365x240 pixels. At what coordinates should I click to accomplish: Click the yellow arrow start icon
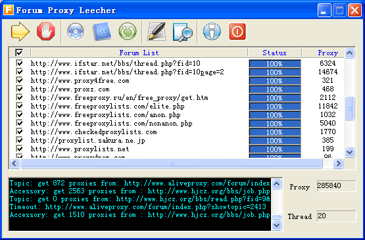[20, 32]
